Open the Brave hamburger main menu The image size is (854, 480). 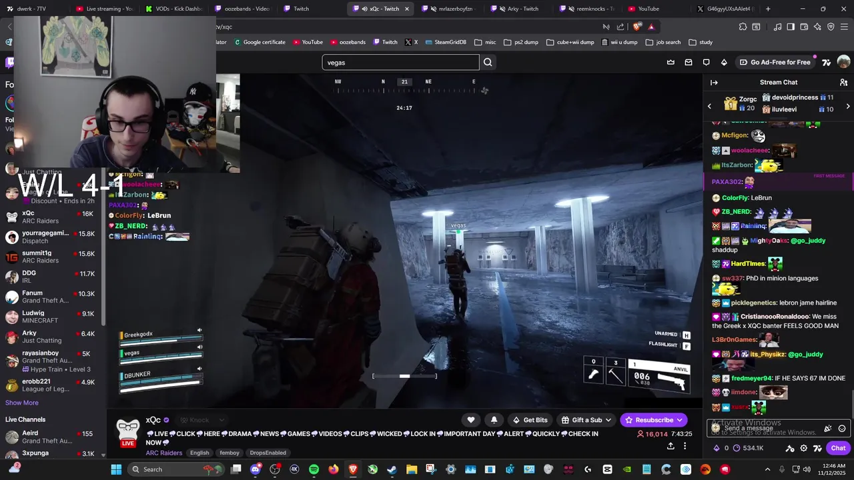point(845,27)
